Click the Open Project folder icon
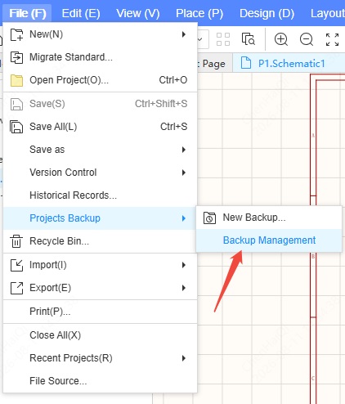This screenshot has height=404, width=345. point(16,80)
